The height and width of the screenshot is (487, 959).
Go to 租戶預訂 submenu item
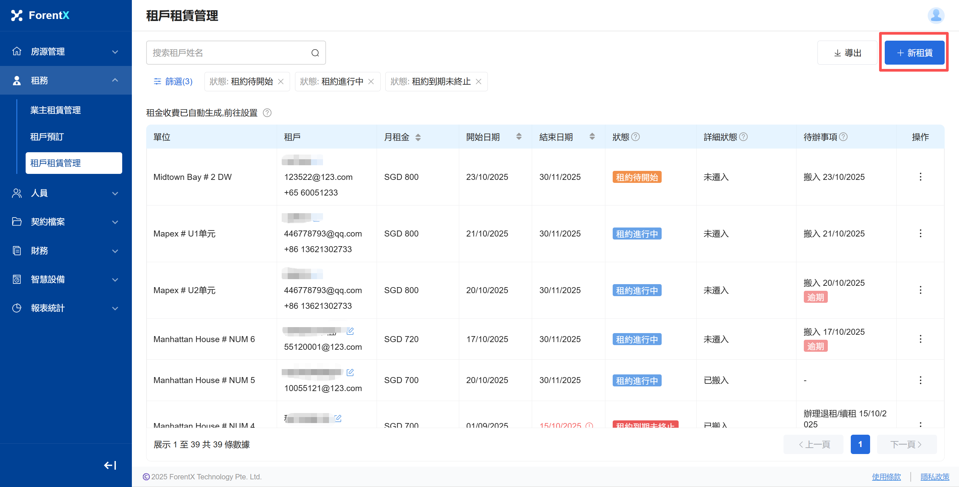click(x=47, y=137)
